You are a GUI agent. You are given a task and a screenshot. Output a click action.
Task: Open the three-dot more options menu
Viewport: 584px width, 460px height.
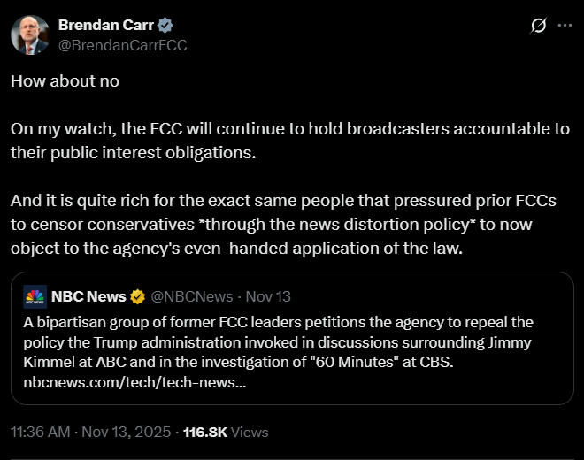click(565, 26)
